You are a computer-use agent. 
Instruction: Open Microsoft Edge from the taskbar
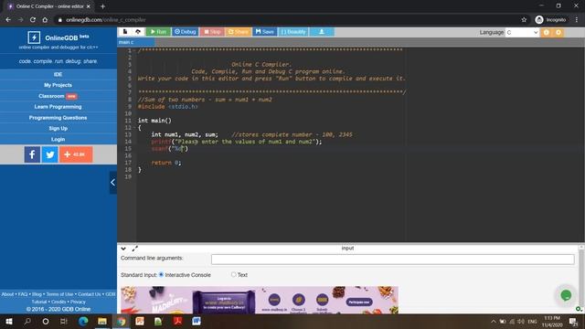83,321
